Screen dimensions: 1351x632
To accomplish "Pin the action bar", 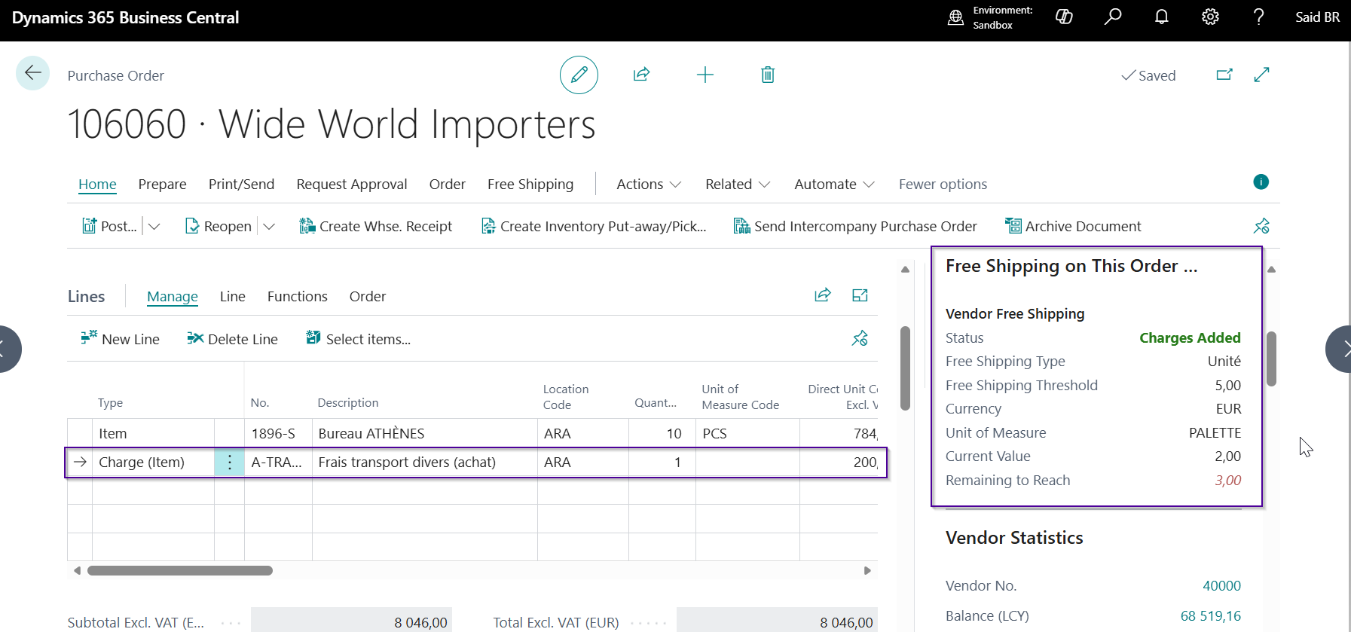I will pos(1261,226).
